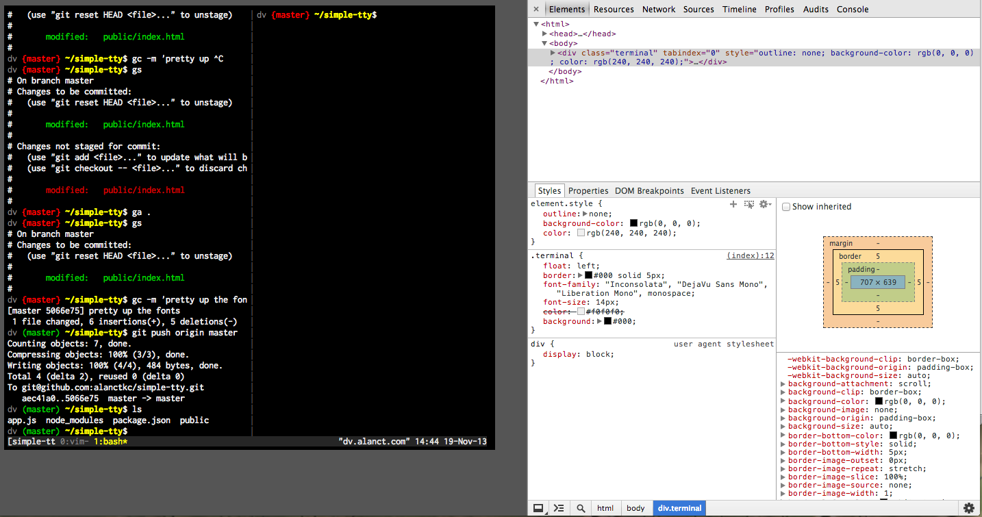The width and height of the screenshot is (982, 517).
Task: Expand the div.terminal node arrow
Action: 553,53
